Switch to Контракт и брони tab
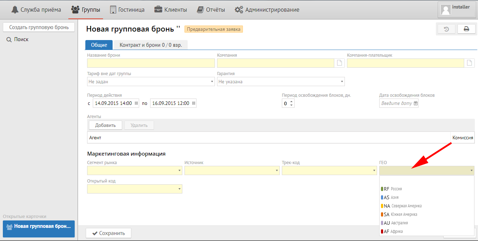Screen dimensions: 478x241 pos(150,45)
